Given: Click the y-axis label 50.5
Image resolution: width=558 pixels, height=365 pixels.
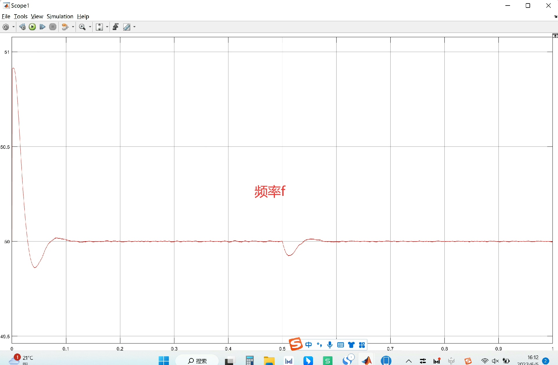Looking at the screenshot, I should (5, 147).
